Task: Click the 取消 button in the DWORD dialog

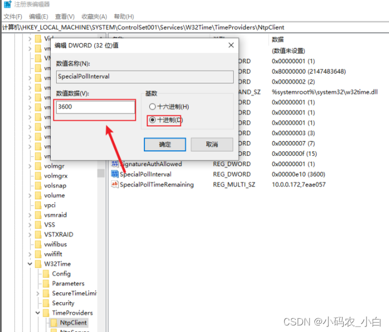Action: [212, 144]
